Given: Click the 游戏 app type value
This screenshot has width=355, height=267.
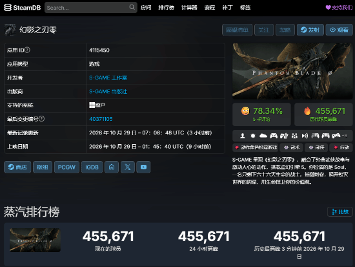Looking at the screenshot, I should [x=94, y=64].
